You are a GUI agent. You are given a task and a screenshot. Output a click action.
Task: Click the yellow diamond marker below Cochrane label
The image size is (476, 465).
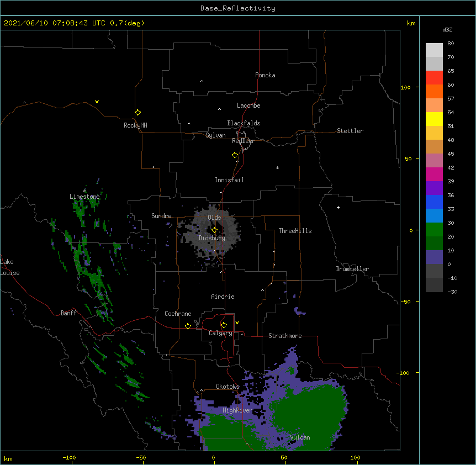click(x=188, y=326)
